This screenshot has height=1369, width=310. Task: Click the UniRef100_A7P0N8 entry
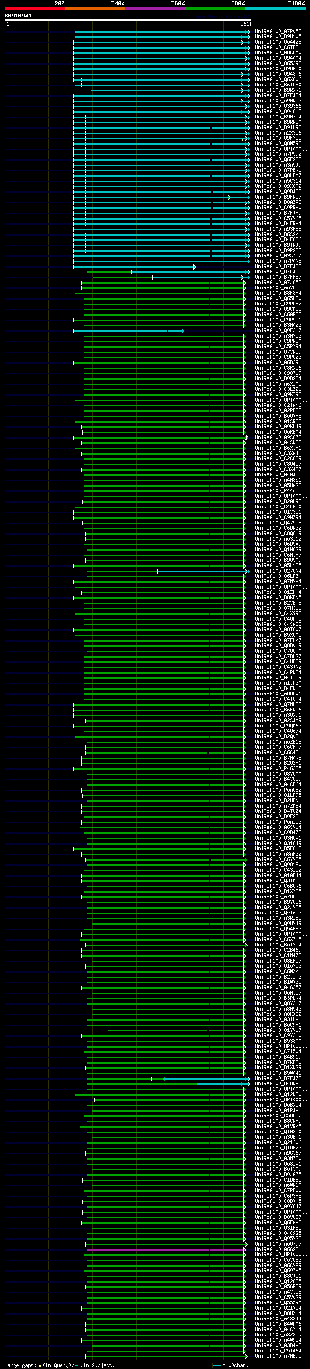[278, 261]
